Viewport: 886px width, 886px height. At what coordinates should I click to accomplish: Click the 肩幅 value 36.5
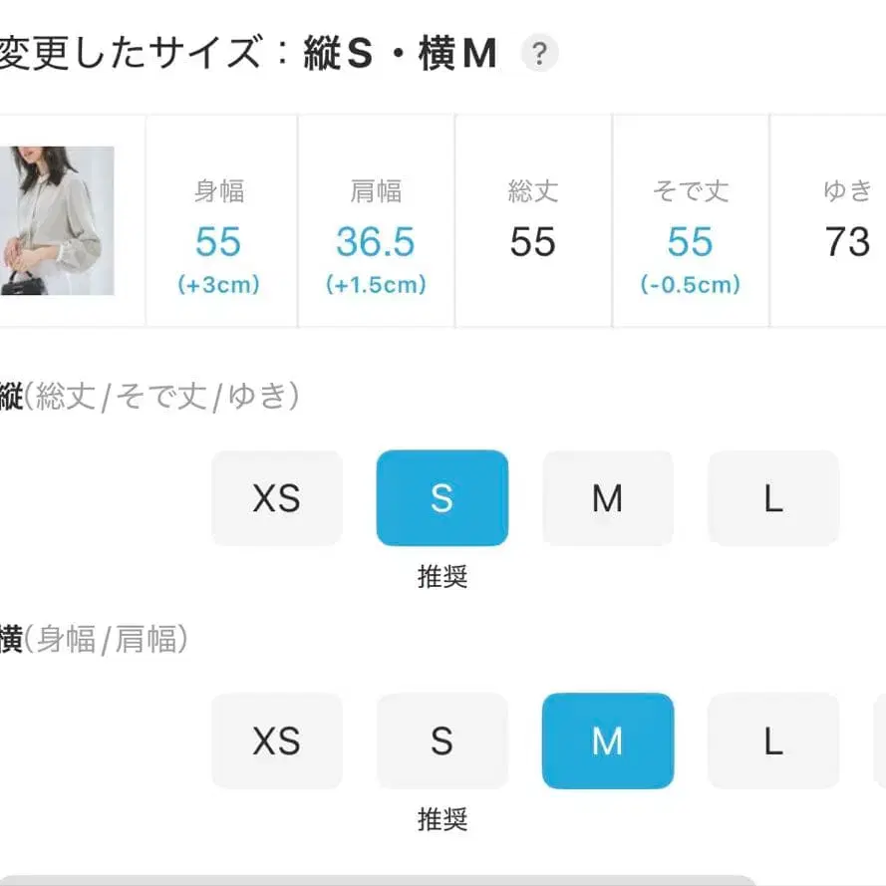375,242
